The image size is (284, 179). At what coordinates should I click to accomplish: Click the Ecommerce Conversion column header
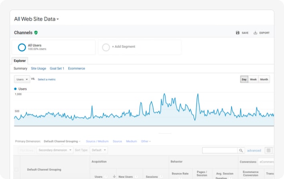pos(251,173)
